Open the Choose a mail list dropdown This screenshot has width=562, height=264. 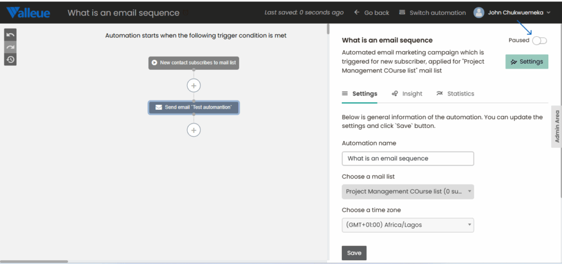408,192
